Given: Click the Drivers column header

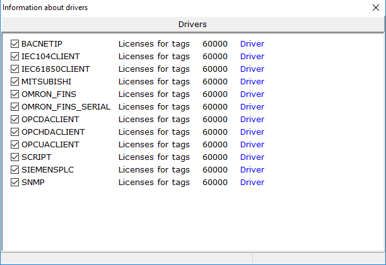Looking at the screenshot, I should pyautogui.click(x=192, y=25).
